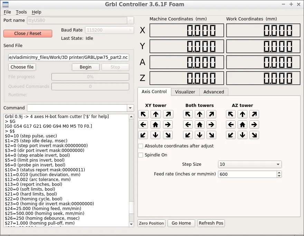Jog AZ tower diagonally up-left
The image size is (304, 236).
[x=231, y=114]
